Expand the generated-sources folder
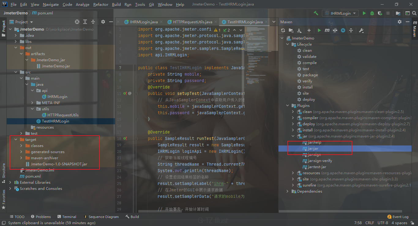This screenshot has width=418, height=226. click(21, 152)
